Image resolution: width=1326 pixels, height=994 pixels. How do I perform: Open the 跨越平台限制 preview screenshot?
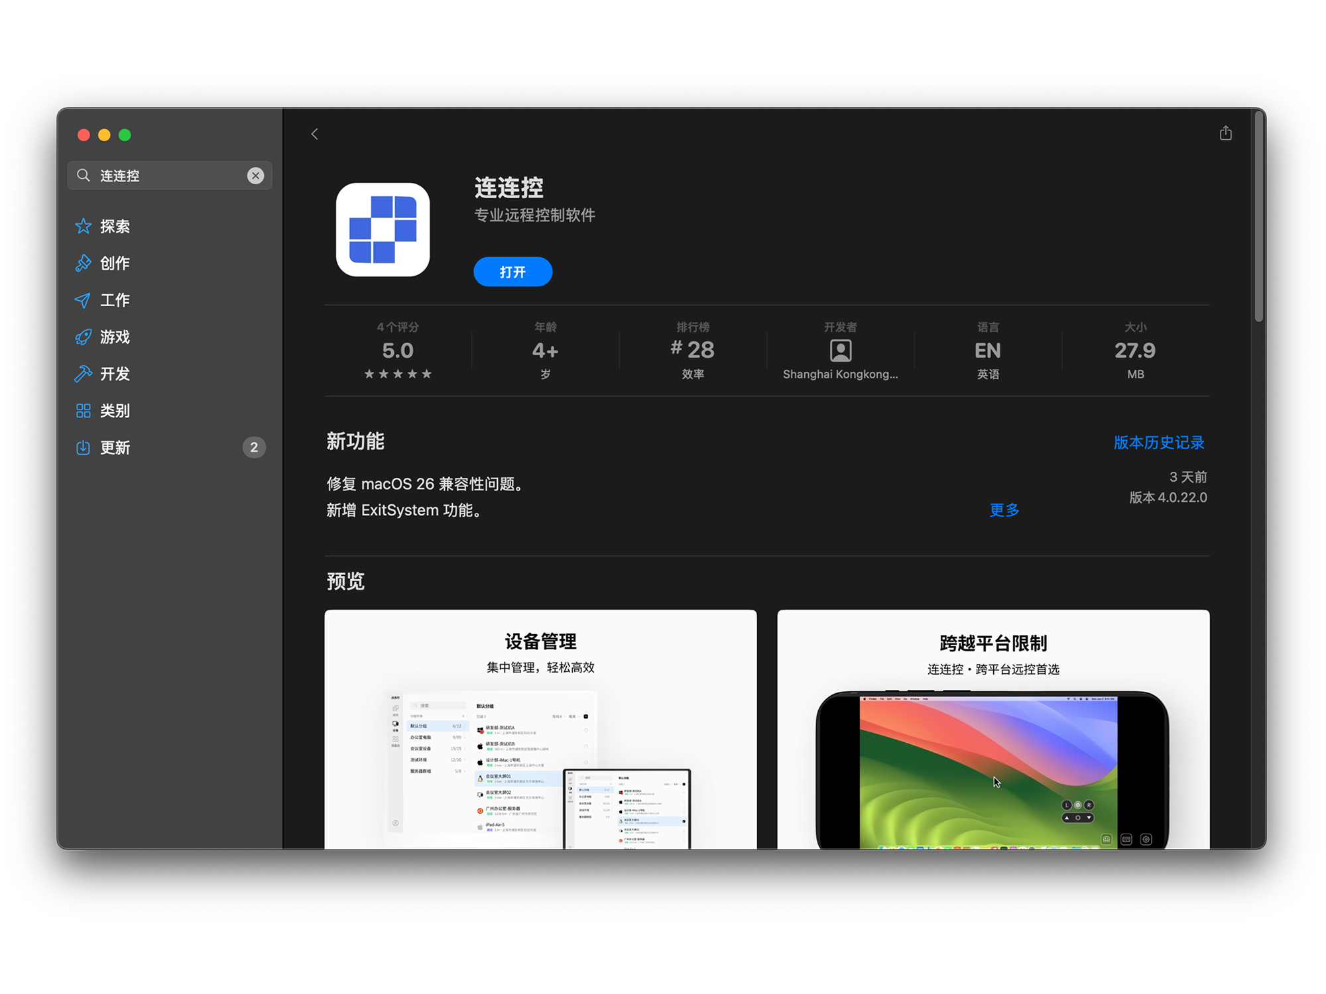point(993,729)
